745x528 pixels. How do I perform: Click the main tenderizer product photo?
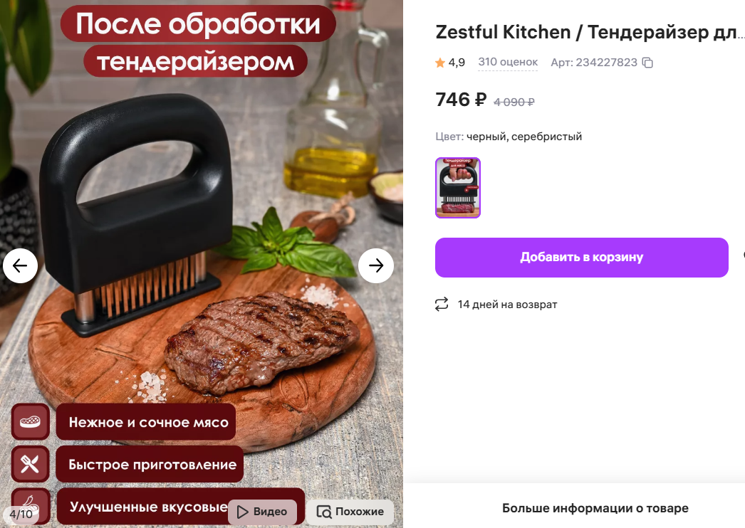[202, 264]
